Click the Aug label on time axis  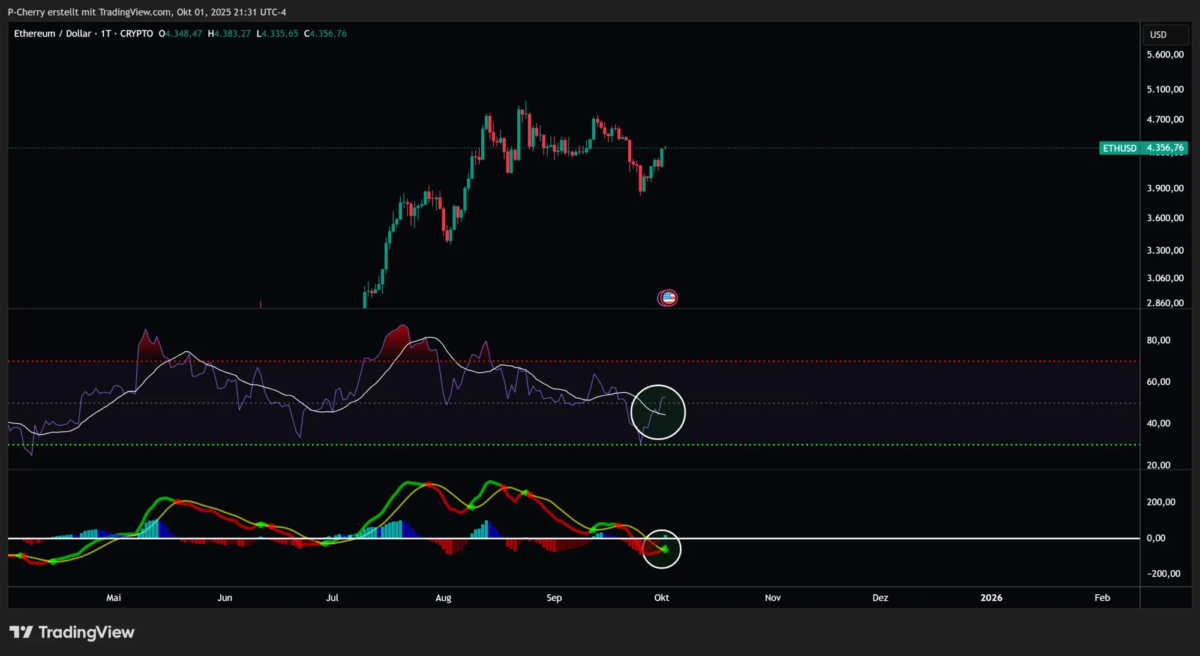(443, 597)
